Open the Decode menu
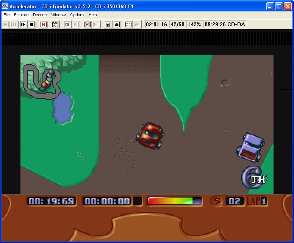 click(x=40, y=15)
